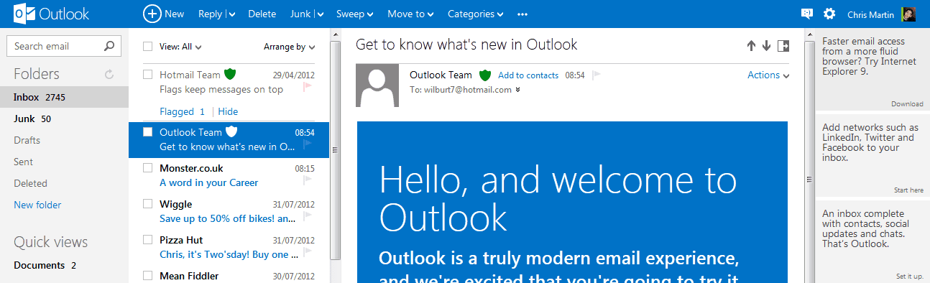Click Chris Martin profile picture
Screen dimensions: 930x283
pyautogui.click(x=908, y=14)
